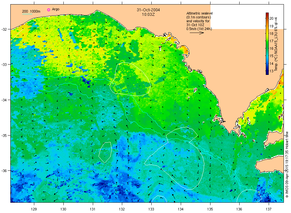Click the '136' longitude axis label

pos(239,209)
